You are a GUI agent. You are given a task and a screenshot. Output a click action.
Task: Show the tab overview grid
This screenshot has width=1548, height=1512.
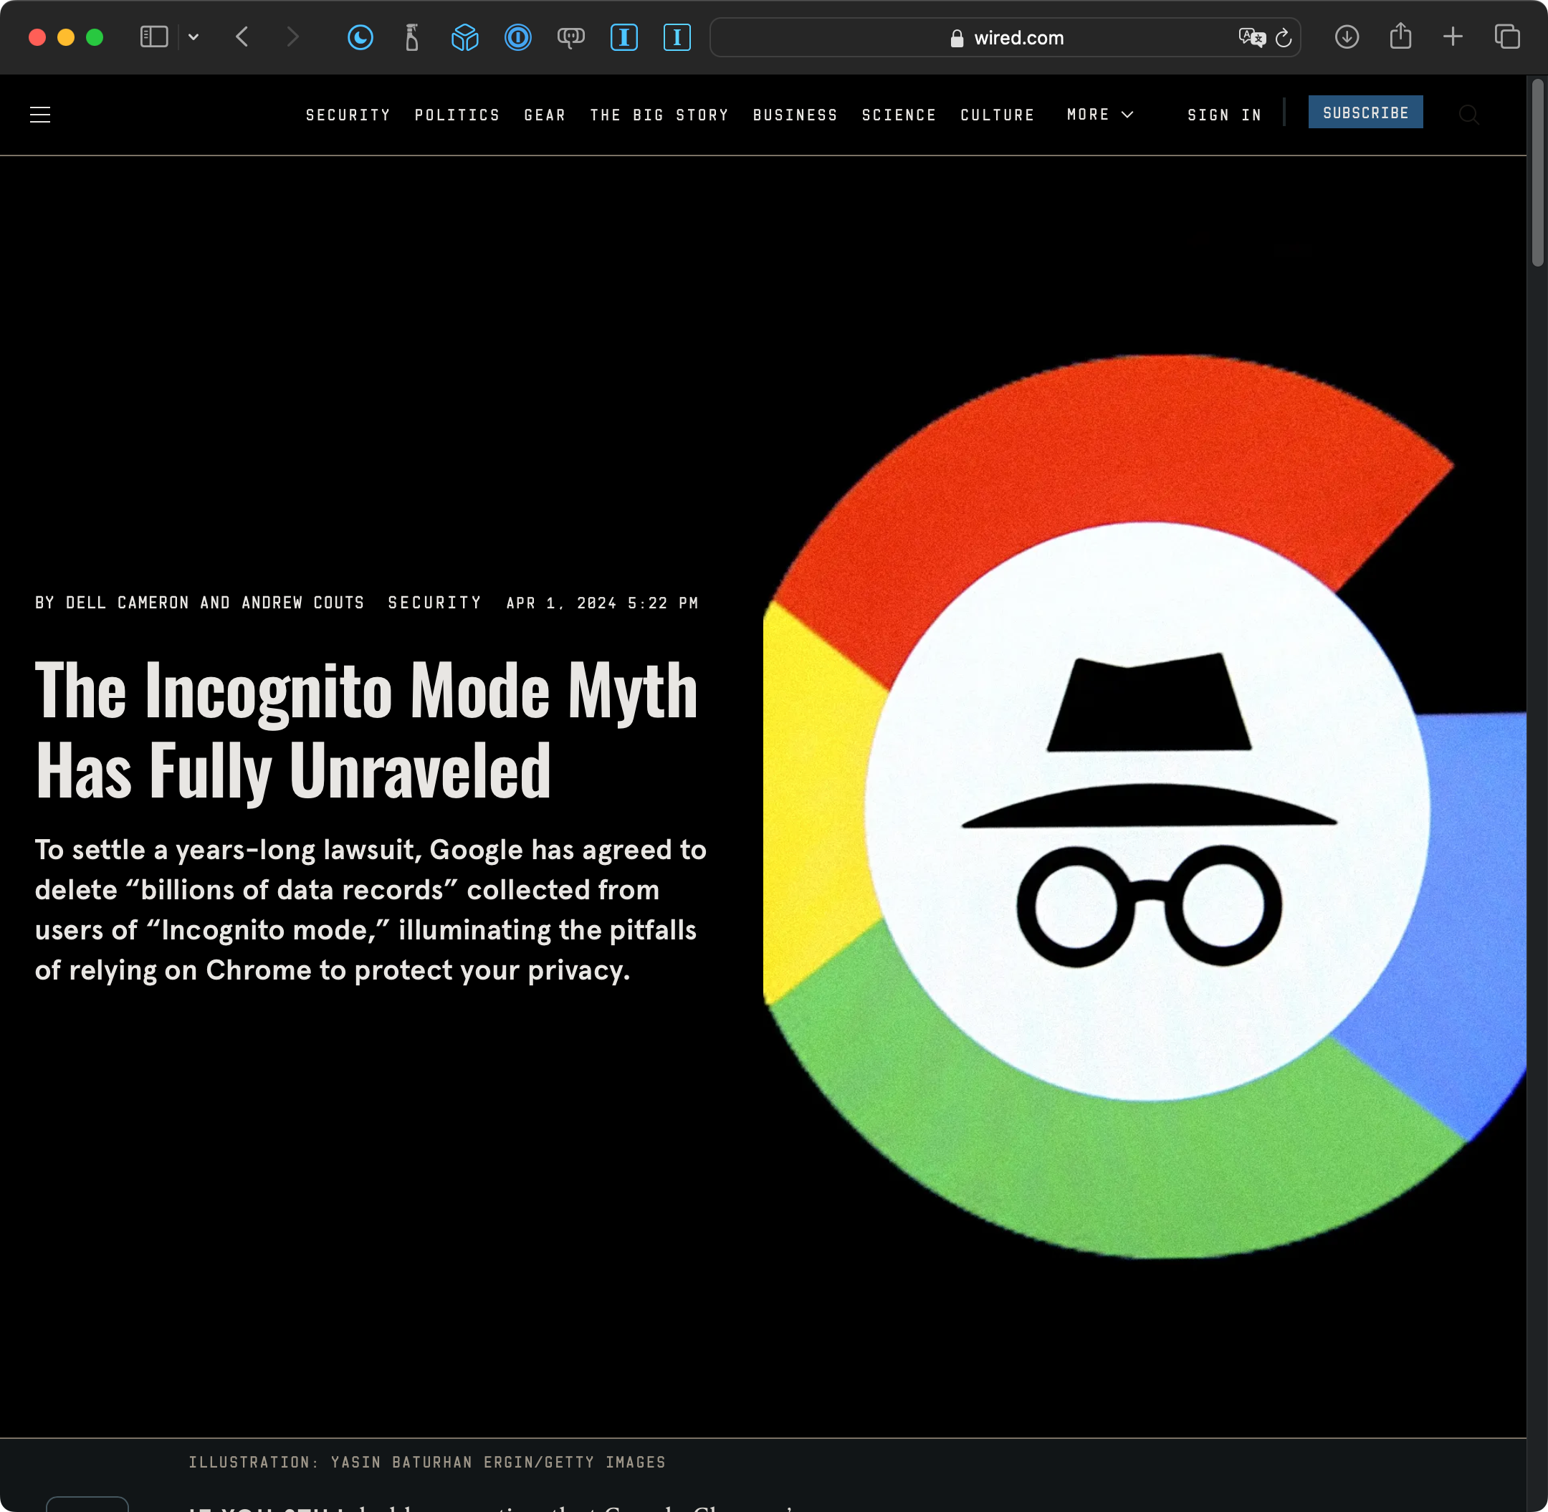[x=1506, y=37]
